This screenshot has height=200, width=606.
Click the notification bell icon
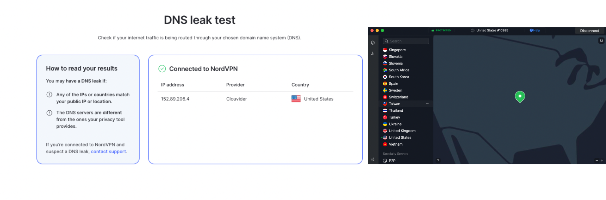coord(601,41)
